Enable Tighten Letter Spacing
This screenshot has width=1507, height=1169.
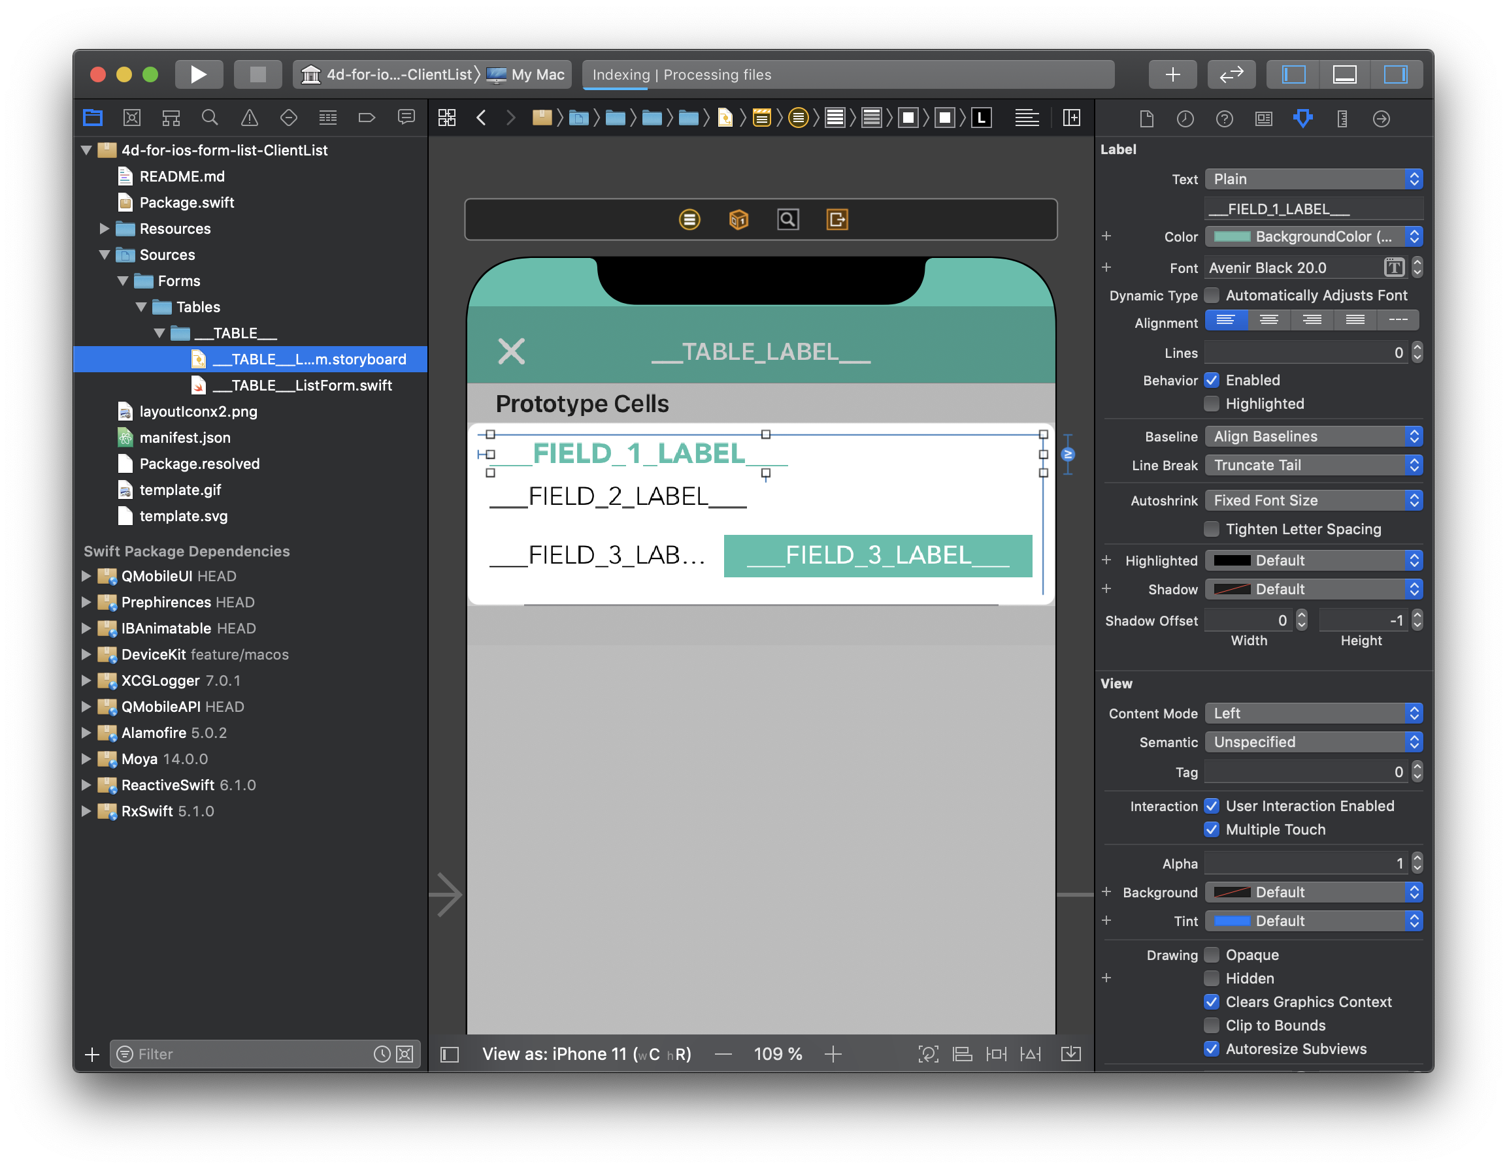click(1211, 529)
